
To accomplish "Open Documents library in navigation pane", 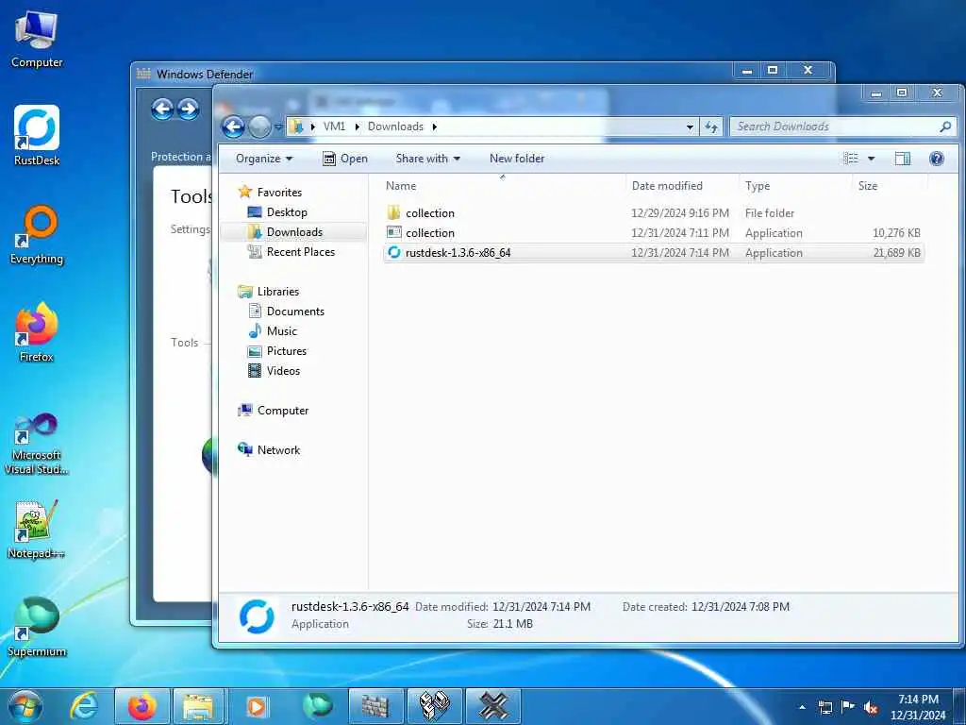I will point(295,312).
